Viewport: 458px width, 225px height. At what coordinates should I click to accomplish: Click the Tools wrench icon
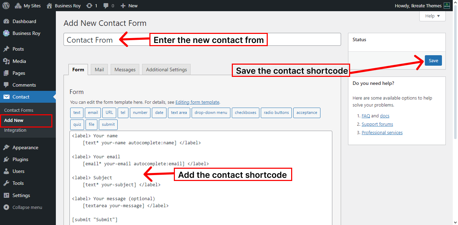6,183
